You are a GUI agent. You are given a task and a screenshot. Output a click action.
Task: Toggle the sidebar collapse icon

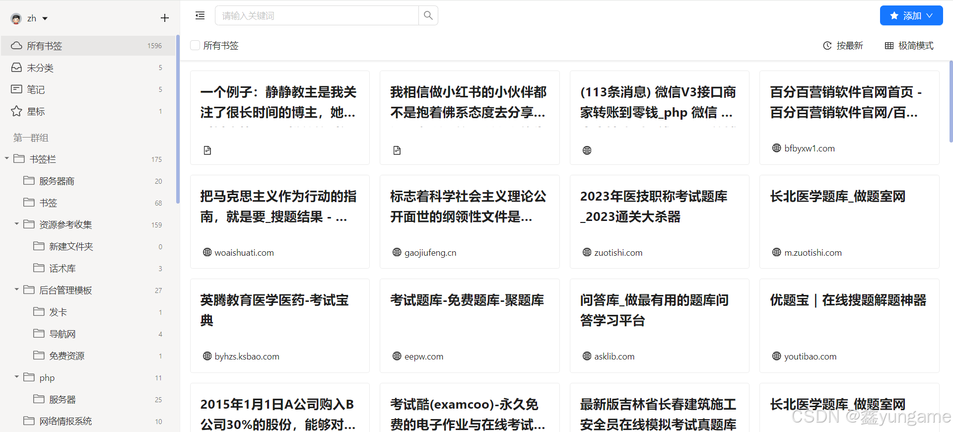tap(200, 15)
